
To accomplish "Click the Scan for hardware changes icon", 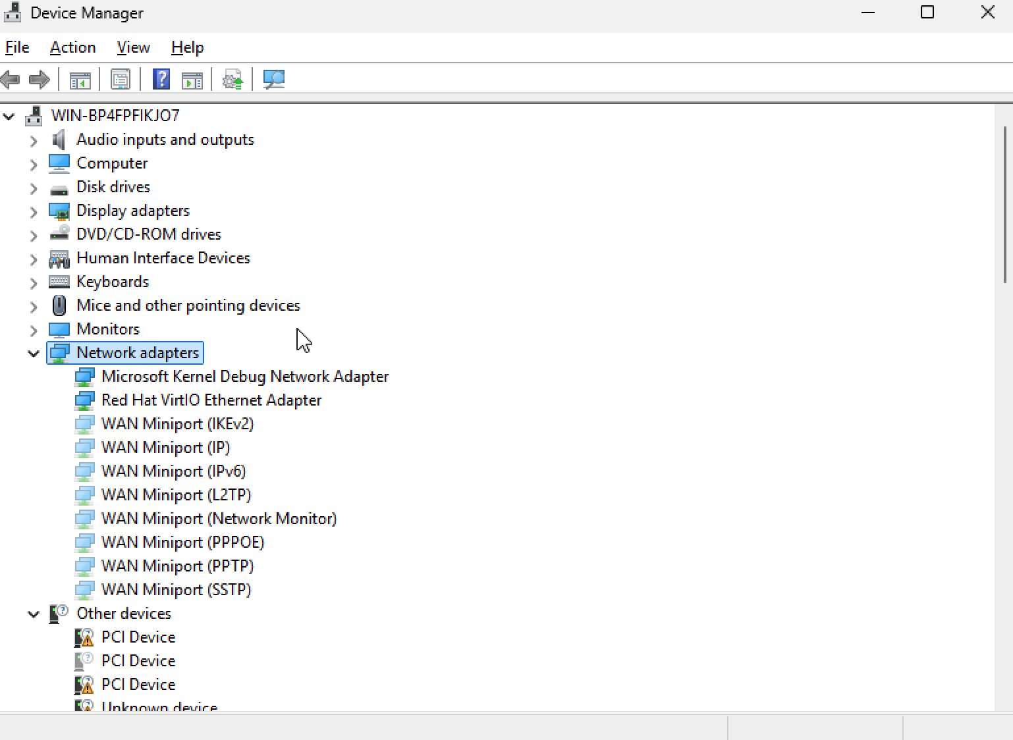I will [273, 80].
